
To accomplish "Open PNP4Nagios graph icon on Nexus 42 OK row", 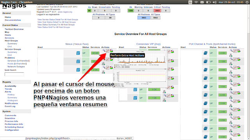I will point(108,51).
